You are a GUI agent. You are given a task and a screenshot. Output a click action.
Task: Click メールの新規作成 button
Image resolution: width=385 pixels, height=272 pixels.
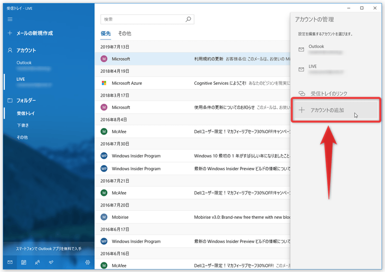pos(49,33)
